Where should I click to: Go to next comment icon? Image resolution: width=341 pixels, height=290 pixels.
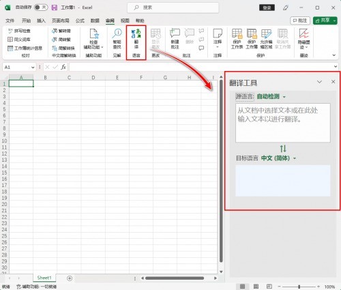pyautogui.click(x=201, y=40)
